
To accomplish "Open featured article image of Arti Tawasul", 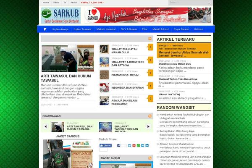I will click(68, 58).
